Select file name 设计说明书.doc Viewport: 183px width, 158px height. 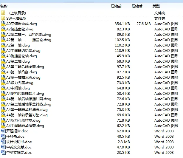click(x=19, y=142)
